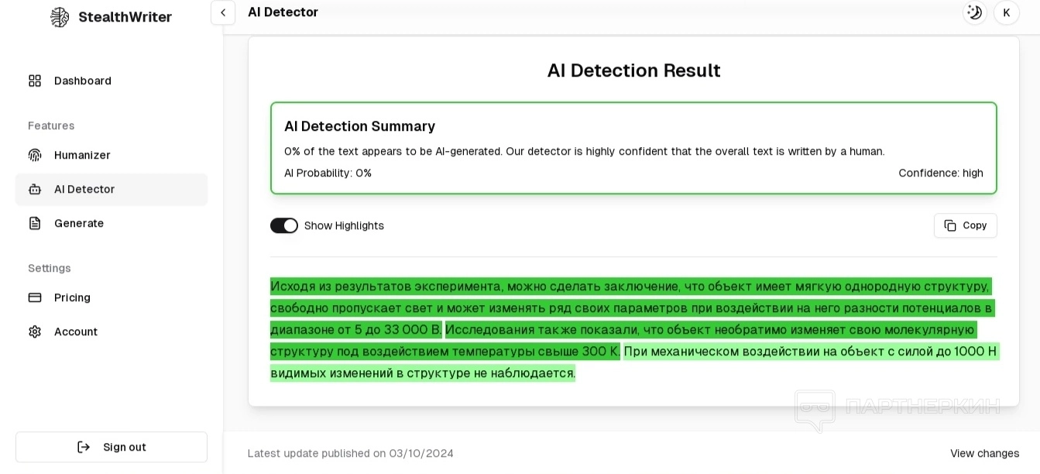
Task: Click the Dashboard grid icon
Action: coord(35,81)
